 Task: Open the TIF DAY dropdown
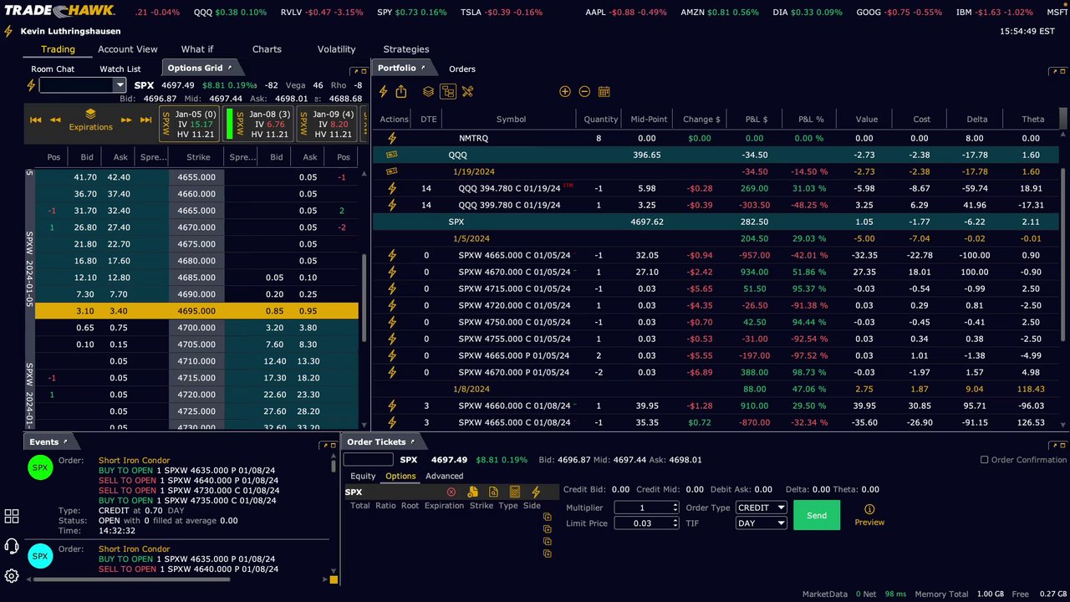[762, 523]
